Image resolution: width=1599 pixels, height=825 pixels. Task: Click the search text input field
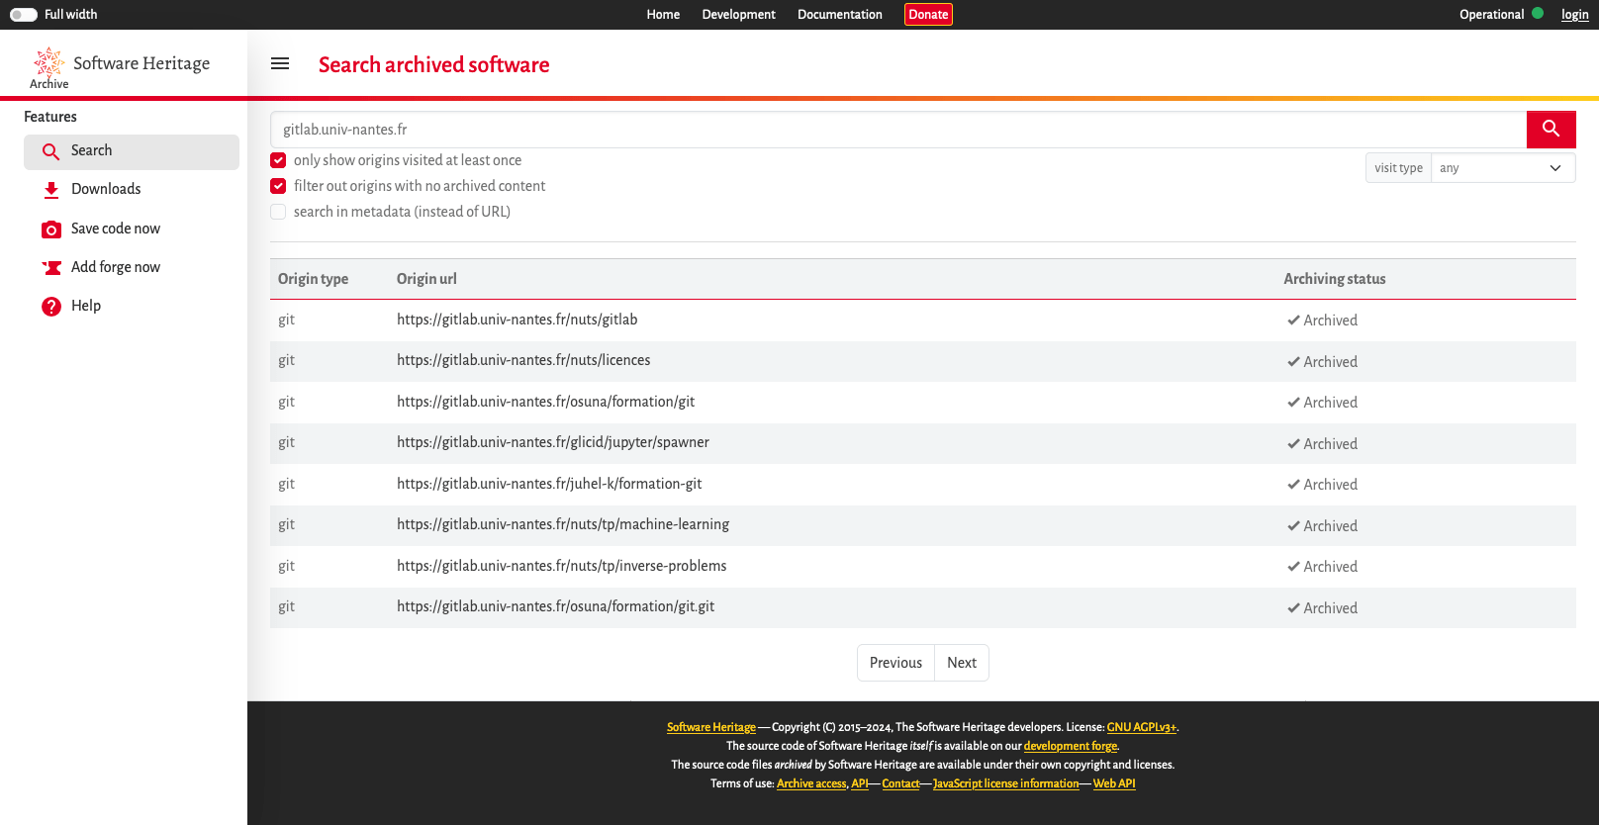(x=898, y=130)
